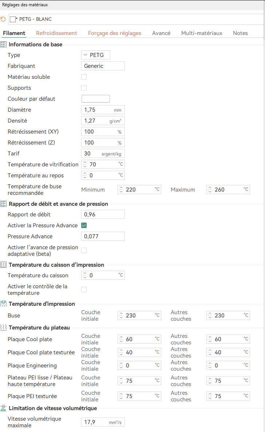Click the orange reset preset icon

pyautogui.click(x=3, y=19)
